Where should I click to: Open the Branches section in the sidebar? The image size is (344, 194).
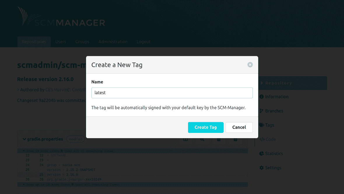coord(274,111)
